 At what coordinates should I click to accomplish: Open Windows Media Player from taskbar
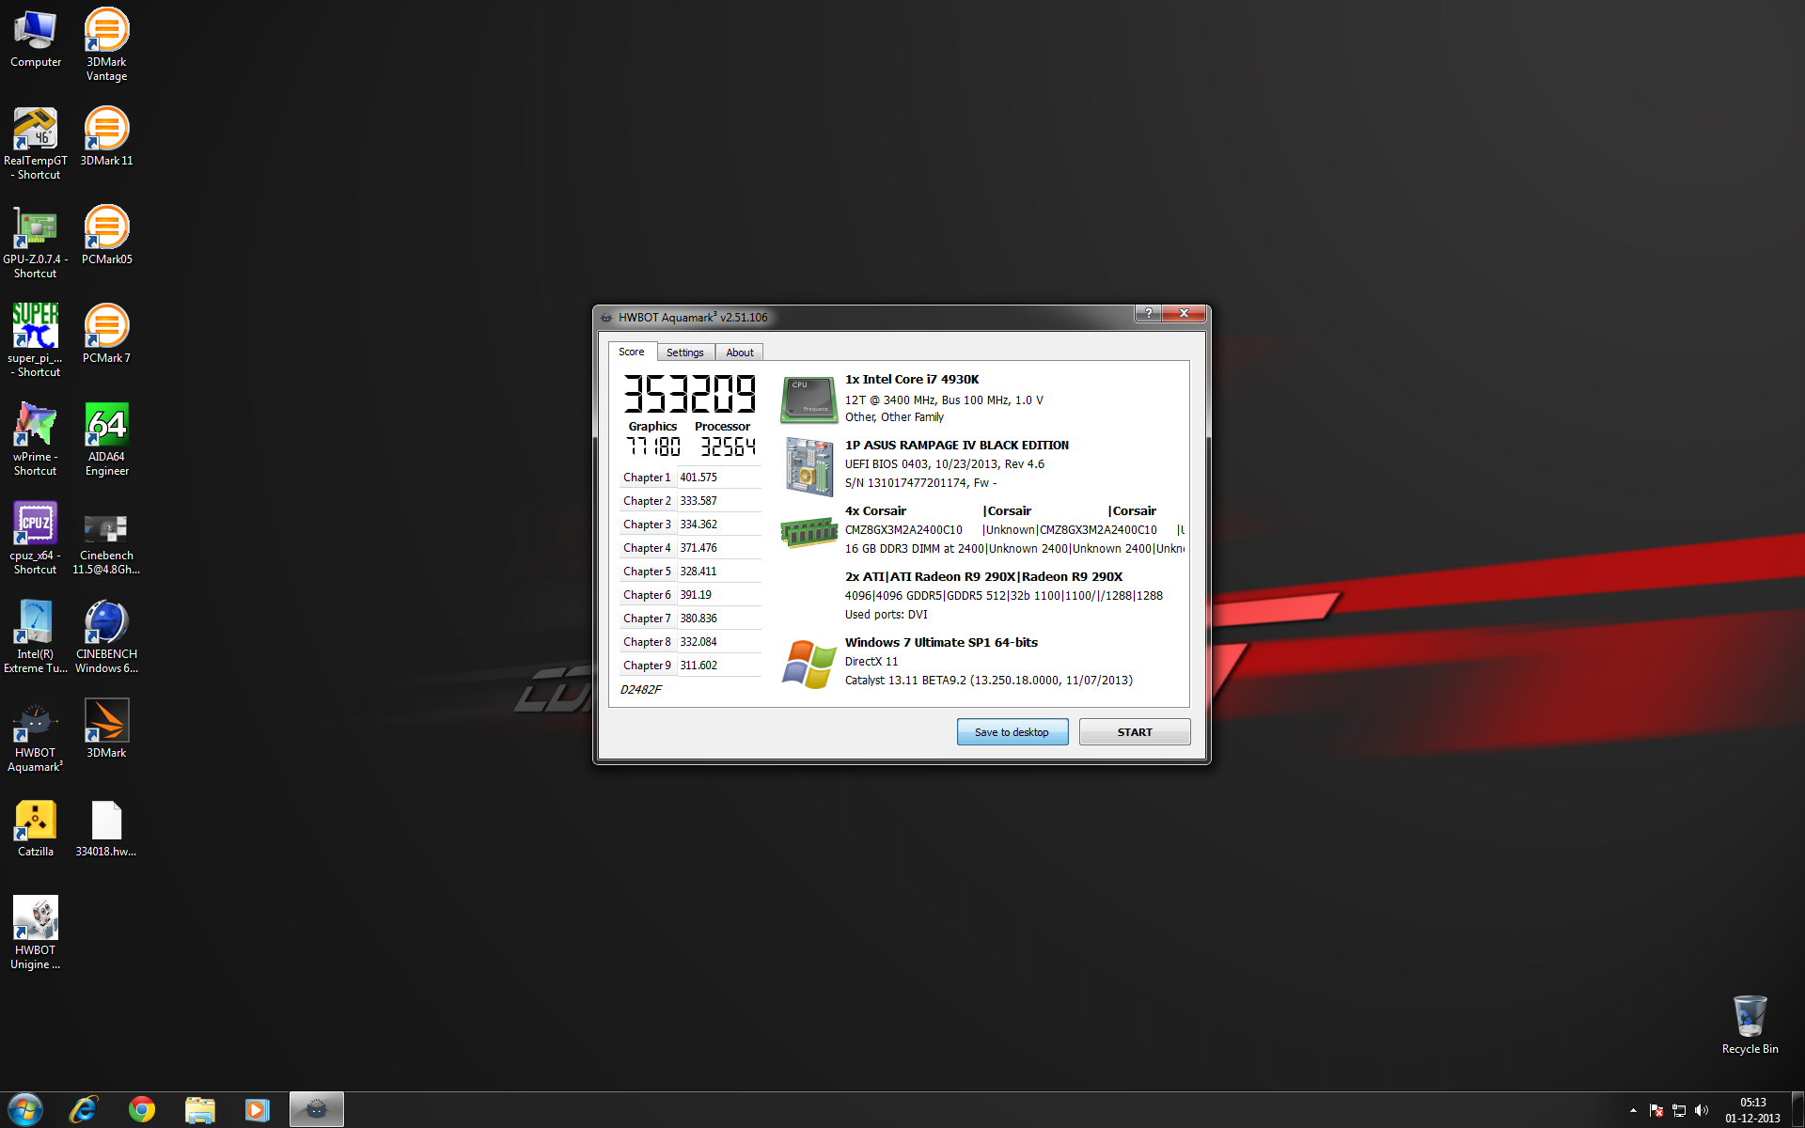[x=257, y=1110]
